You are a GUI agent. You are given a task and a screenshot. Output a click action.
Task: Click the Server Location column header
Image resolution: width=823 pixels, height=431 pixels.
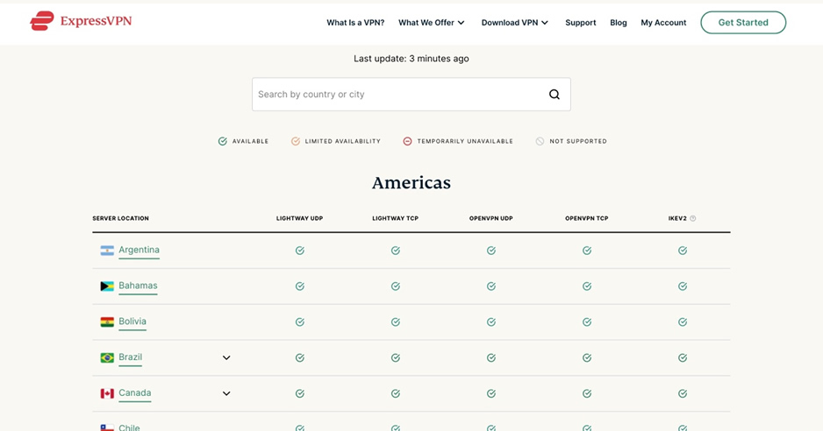pos(121,218)
